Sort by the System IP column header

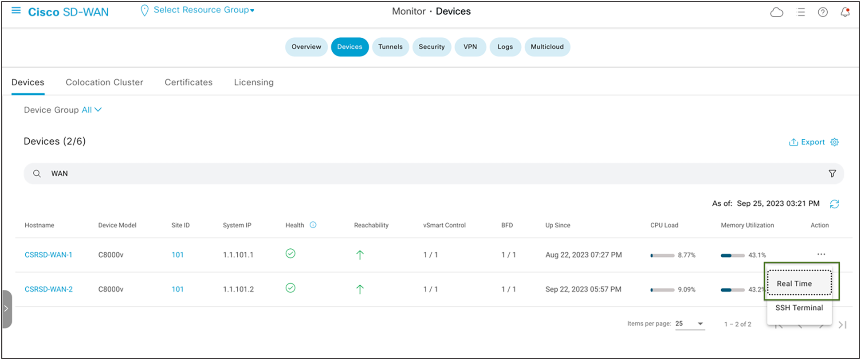(x=237, y=225)
